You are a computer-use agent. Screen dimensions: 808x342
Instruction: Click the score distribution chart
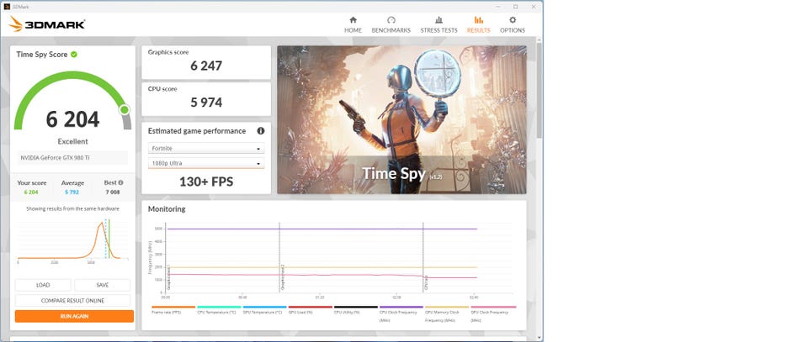(x=72, y=240)
